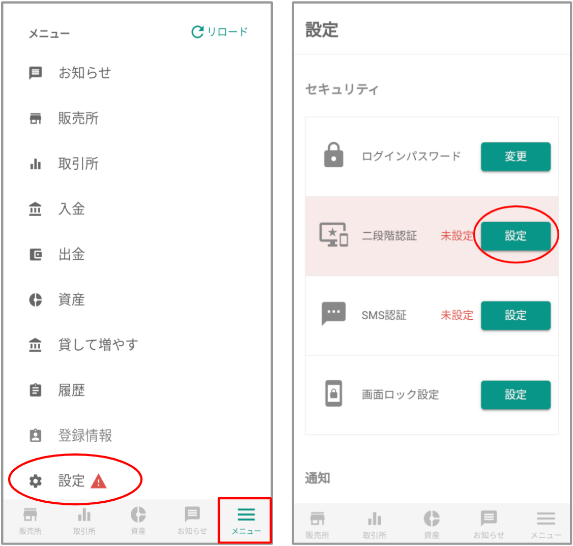Click 未設定 status beside SMS認証
Viewport: 573px width, 546px height.
click(457, 315)
